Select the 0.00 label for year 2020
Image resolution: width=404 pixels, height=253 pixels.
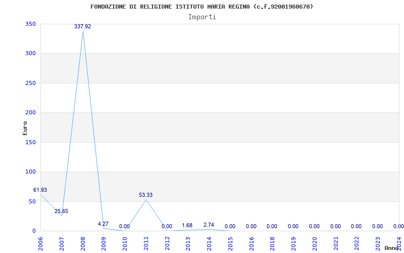(x=314, y=226)
